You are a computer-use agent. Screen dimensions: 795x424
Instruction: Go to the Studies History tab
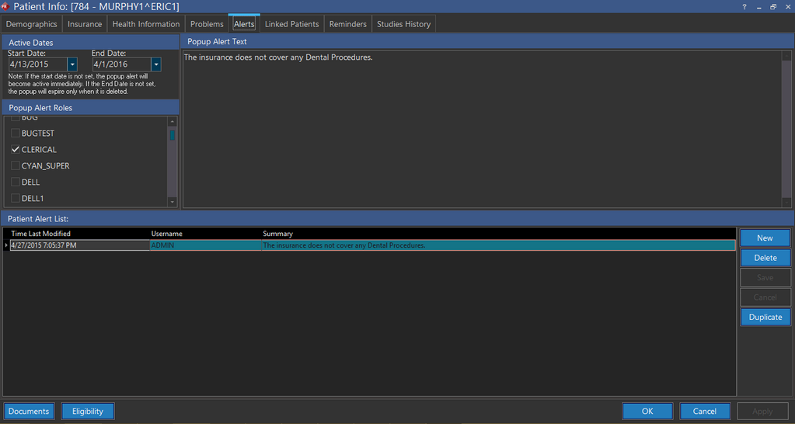point(403,24)
